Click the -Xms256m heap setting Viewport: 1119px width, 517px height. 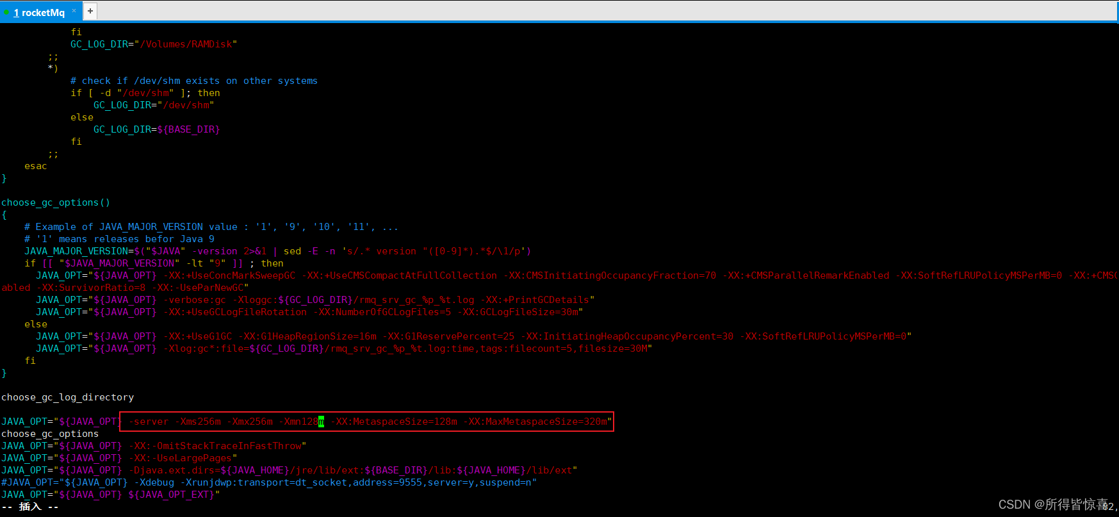click(x=198, y=422)
